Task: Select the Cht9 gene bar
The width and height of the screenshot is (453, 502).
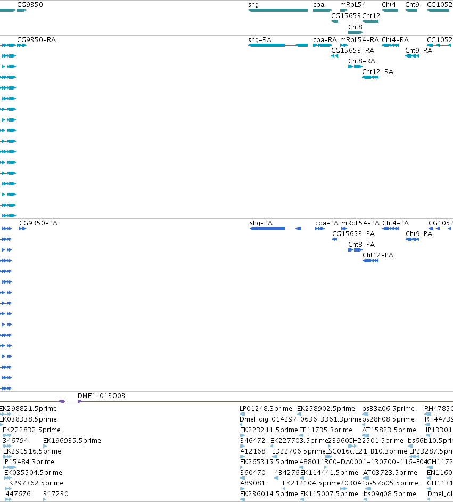Action: pos(411,10)
